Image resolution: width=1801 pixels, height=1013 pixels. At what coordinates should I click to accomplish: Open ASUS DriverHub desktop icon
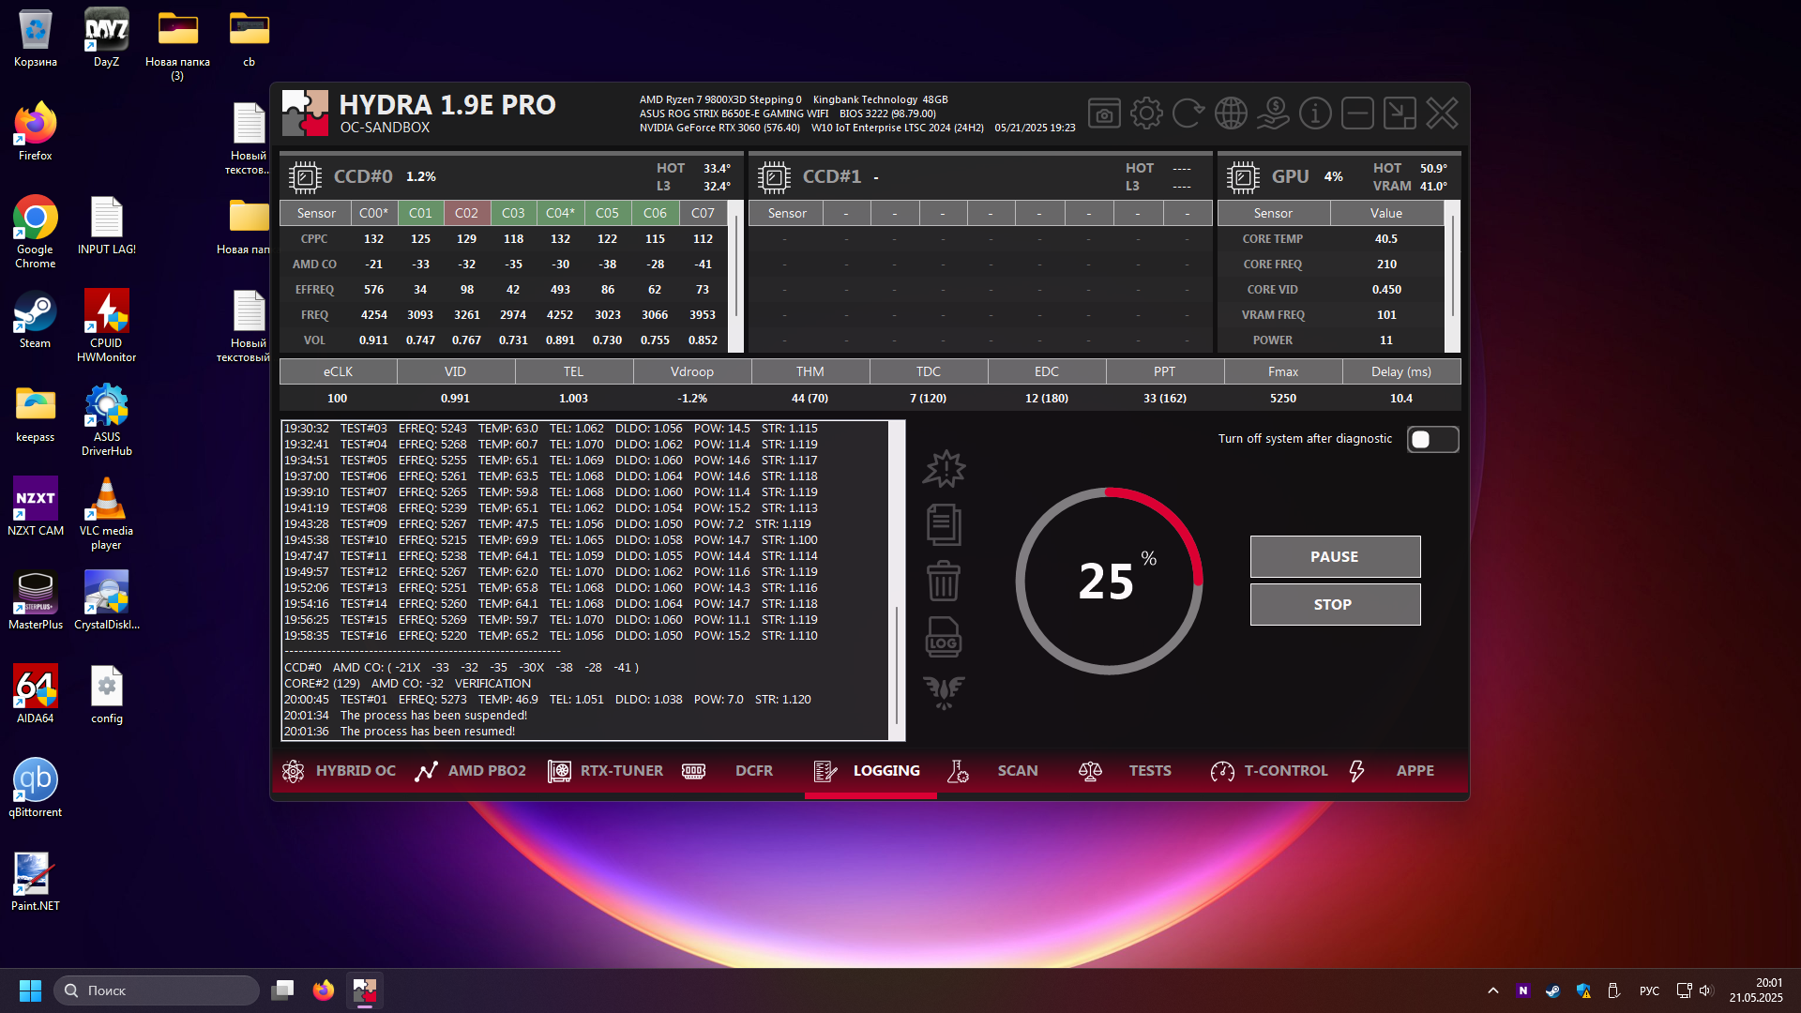(106, 419)
